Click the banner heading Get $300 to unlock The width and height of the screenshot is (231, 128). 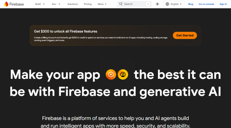(x=66, y=31)
